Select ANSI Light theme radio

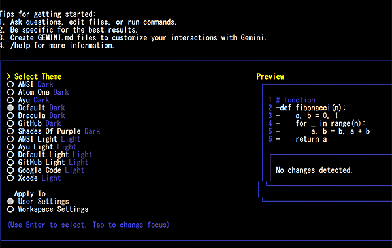pyautogui.click(x=10, y=139)
